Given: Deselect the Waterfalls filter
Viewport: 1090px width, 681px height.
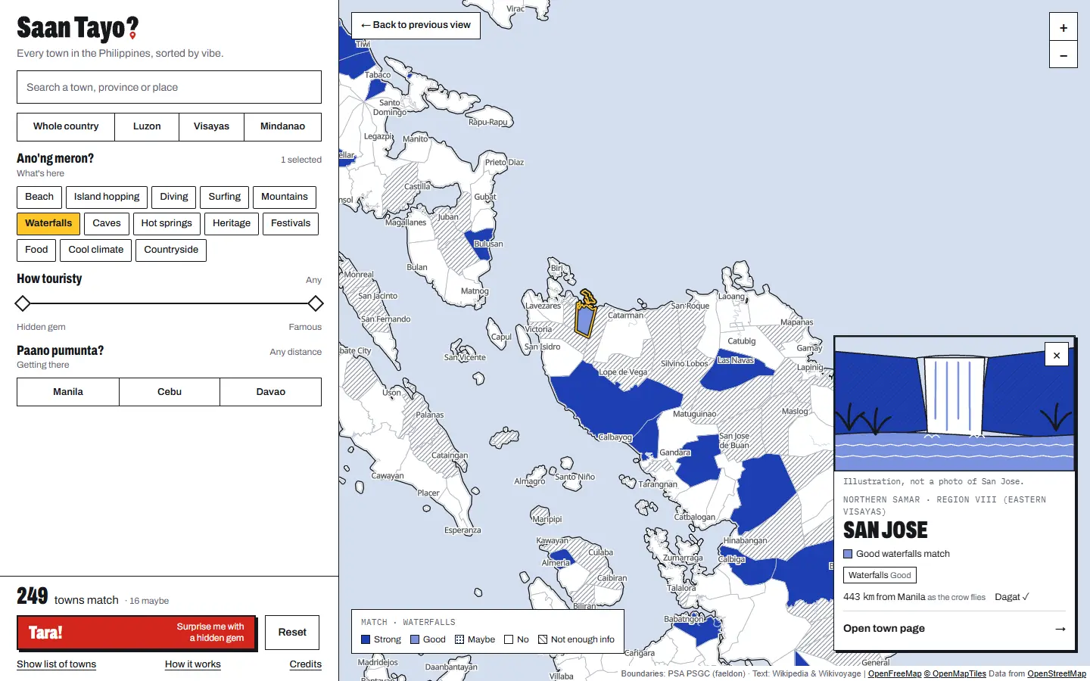Looking at the screenshot, I should pyautogui.click(x=48, y=223).
